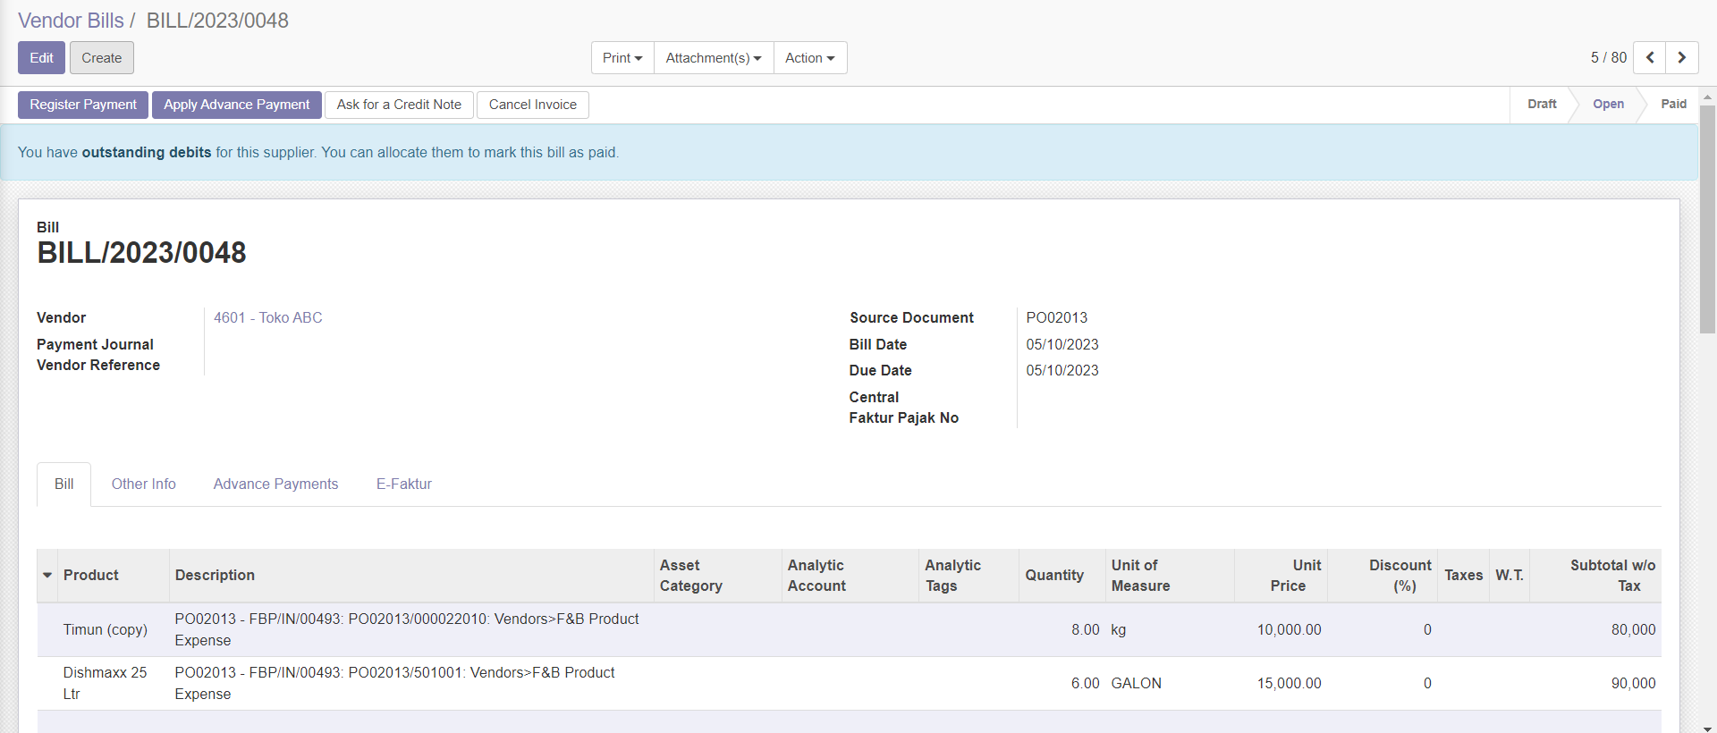Switch to Advance Payments tab
Screen dimensions: 1717x733
(x=275, y=484)
